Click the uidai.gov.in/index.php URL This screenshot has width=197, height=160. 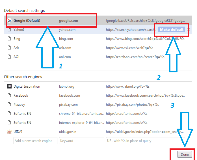point(145,132)
